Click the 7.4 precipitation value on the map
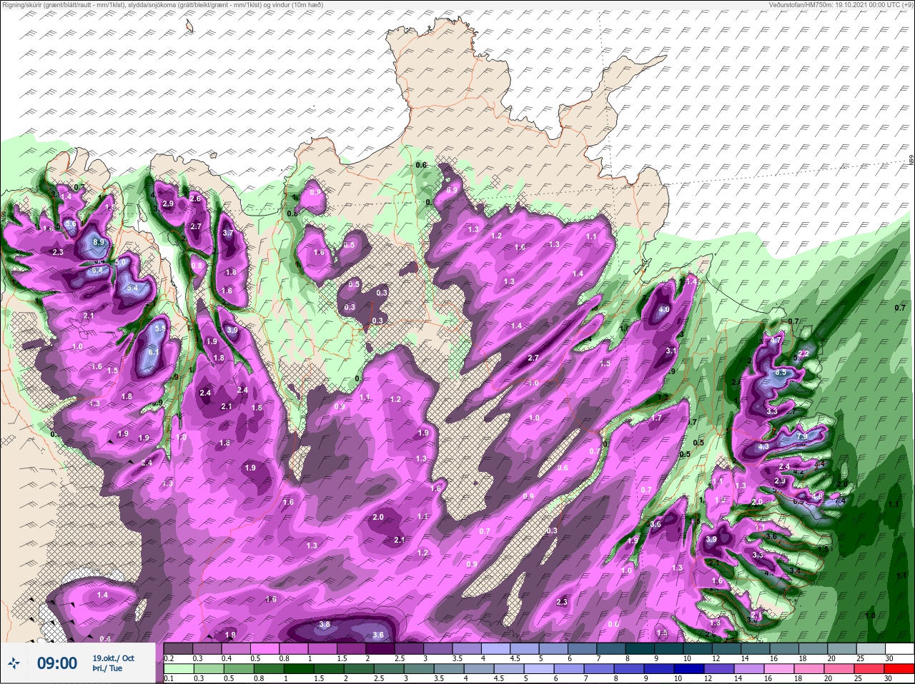The image size is (915, 684). coord(840,501)
